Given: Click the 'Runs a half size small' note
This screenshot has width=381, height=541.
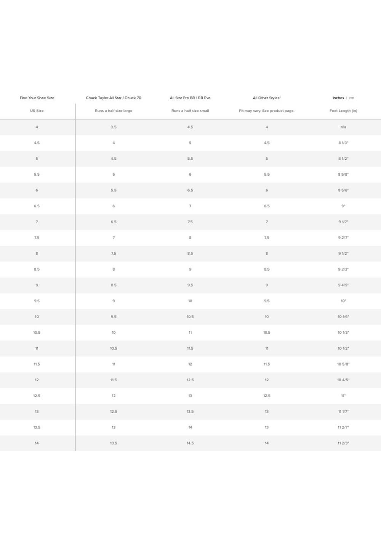Looking at the screenshot, I should click(190, 111).
